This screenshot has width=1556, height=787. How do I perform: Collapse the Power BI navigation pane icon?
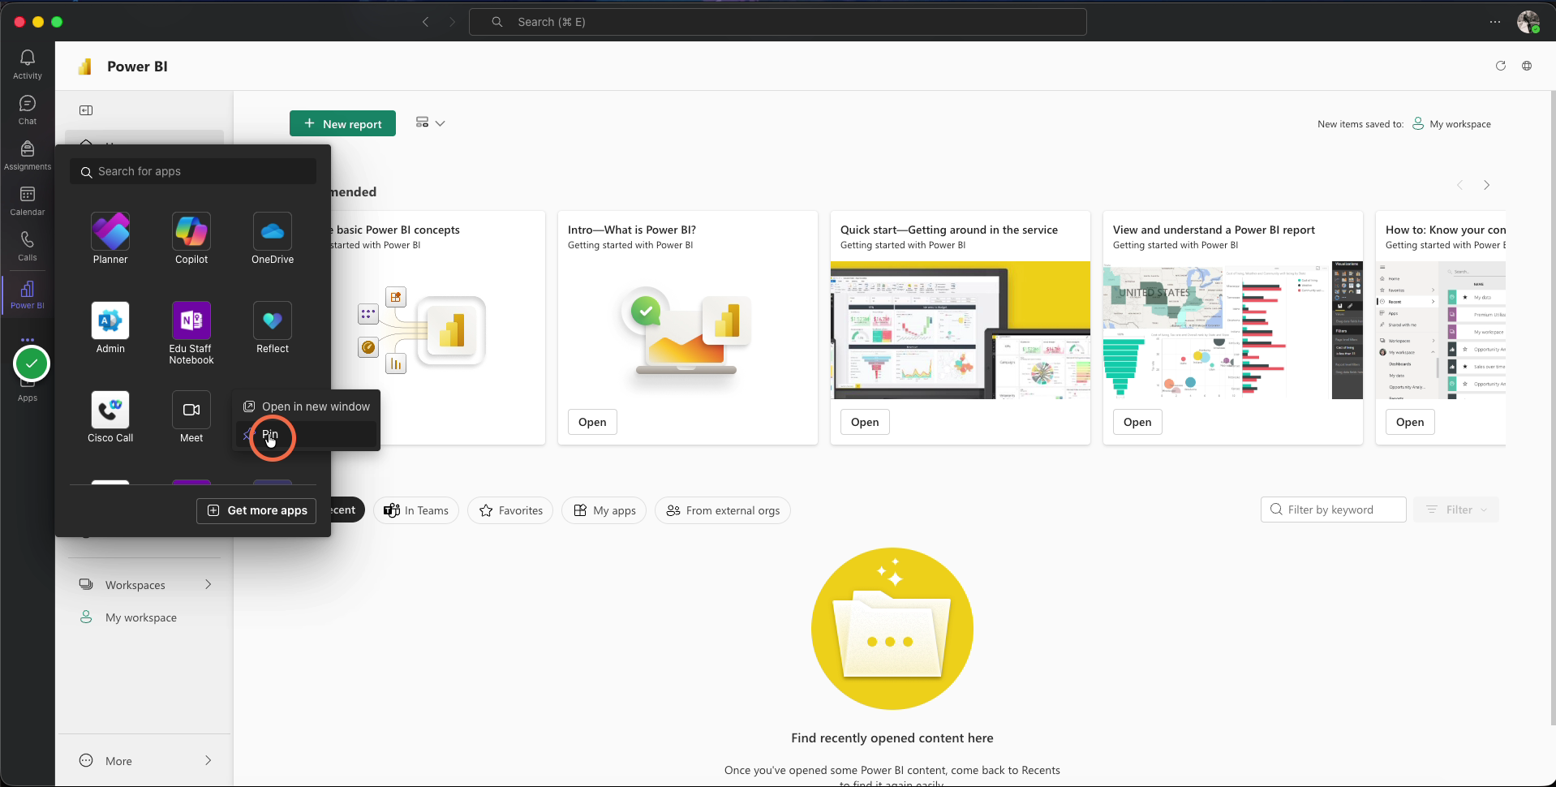[86, 110]
